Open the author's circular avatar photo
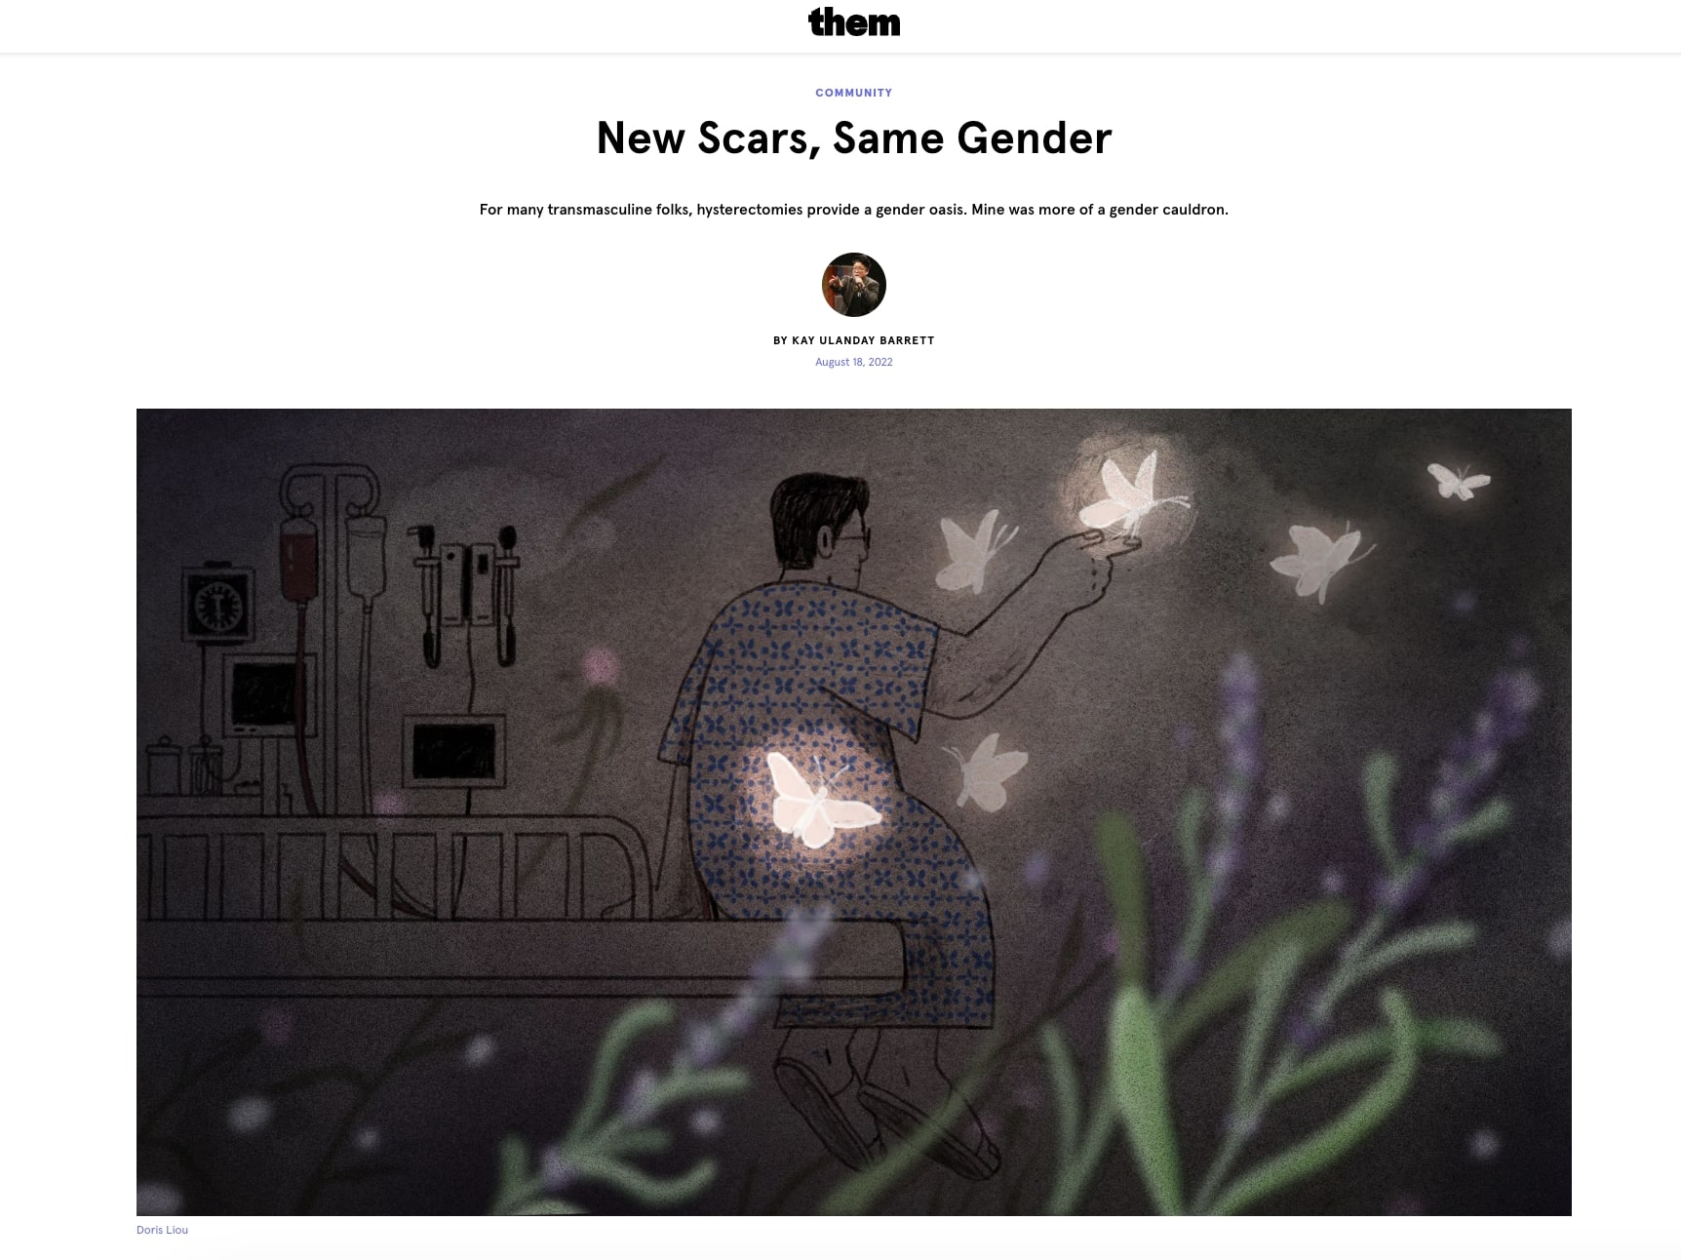 [x=853, y=285]
